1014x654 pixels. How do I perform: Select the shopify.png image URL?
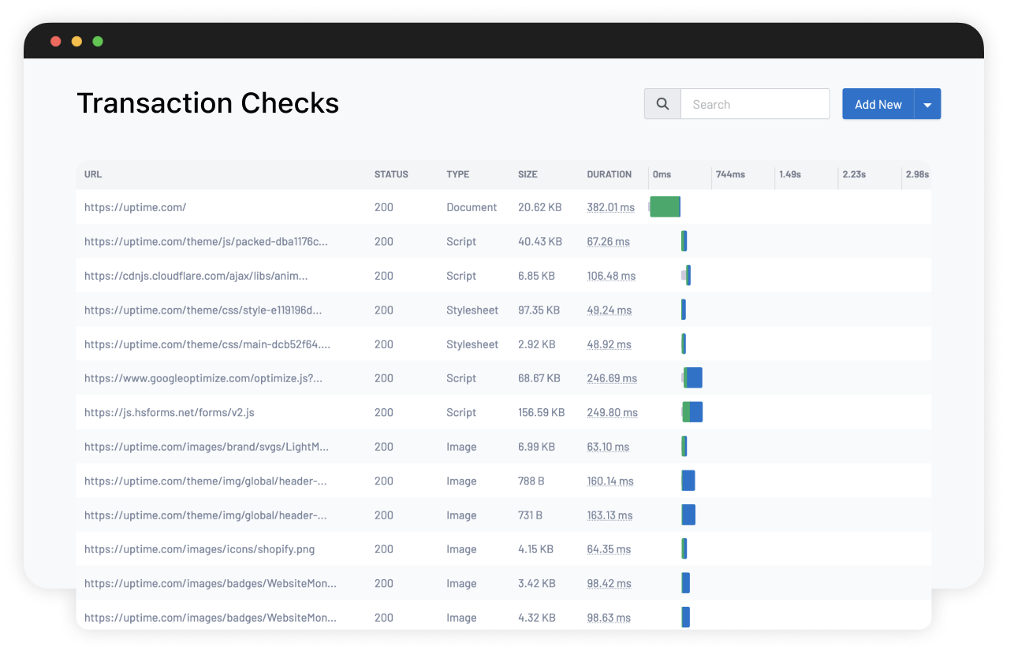(199, 549)
